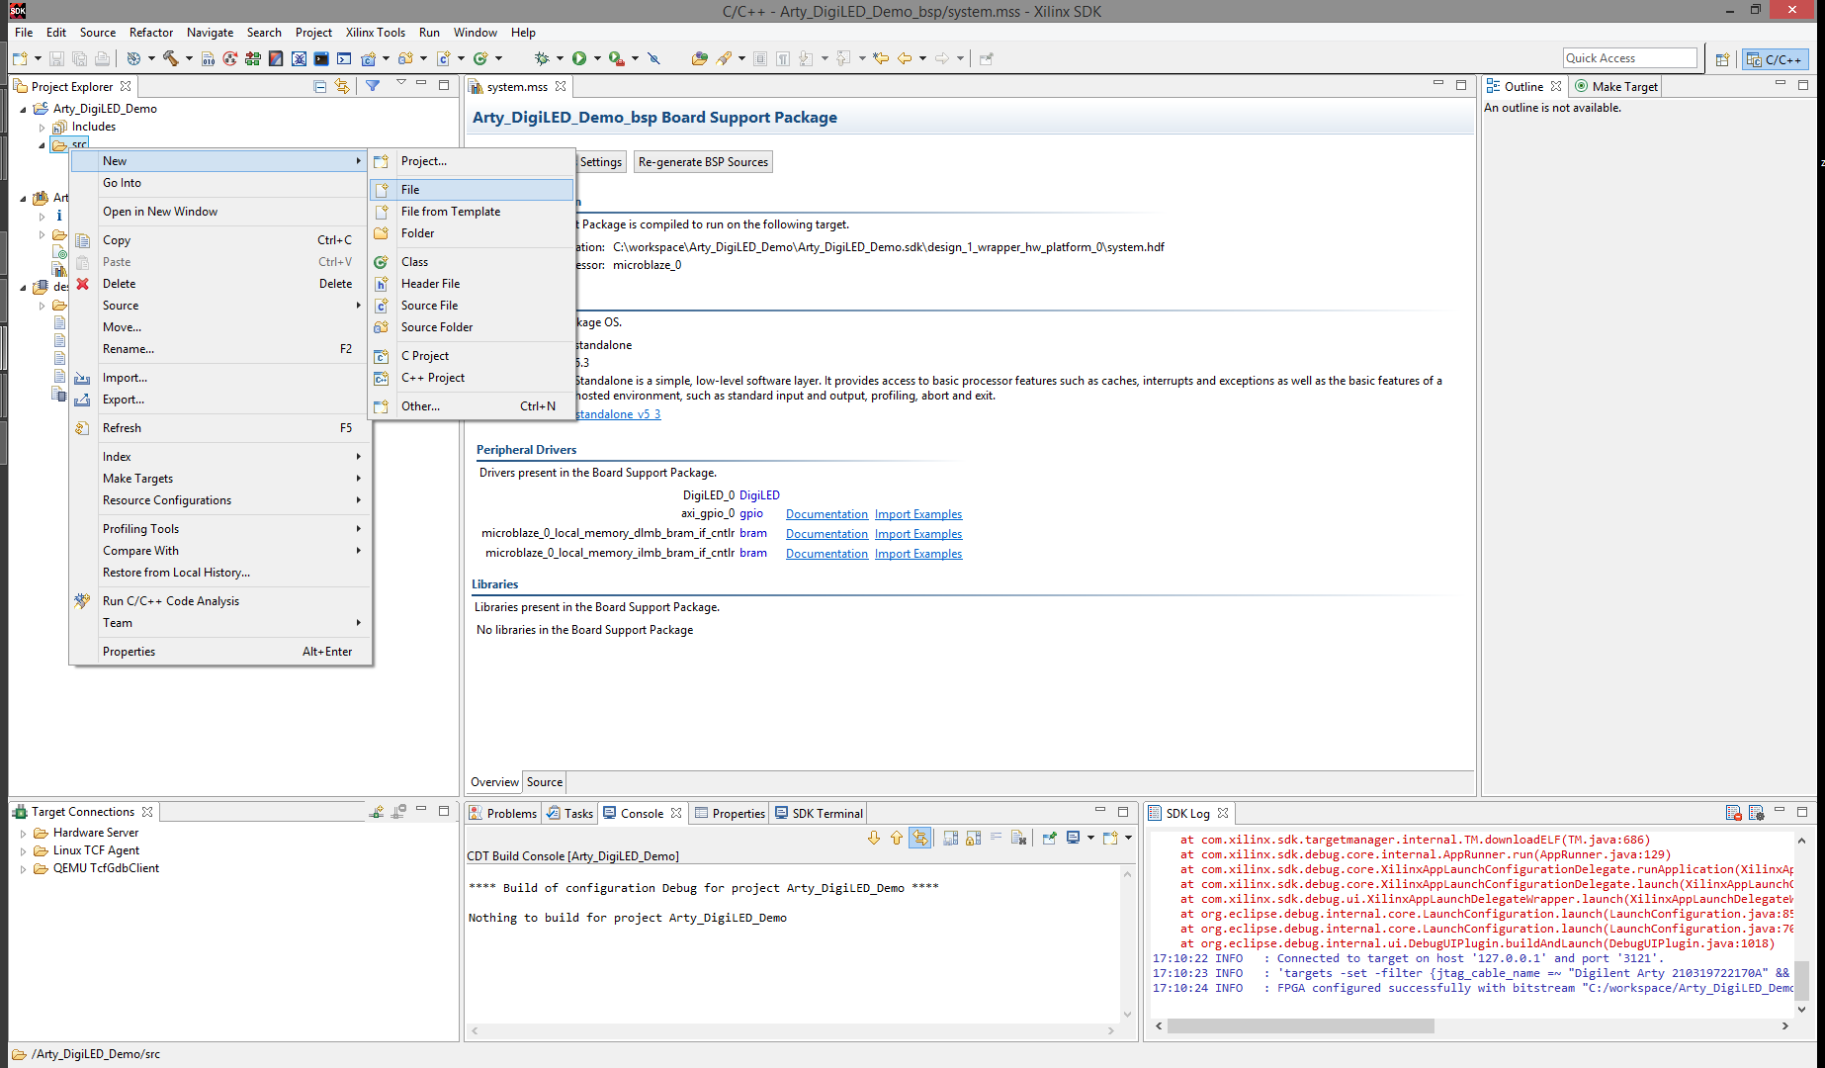1825x1068 pixels.
Task: Switch to the SDK Terminal tab
Action: (x=819, y=813)
